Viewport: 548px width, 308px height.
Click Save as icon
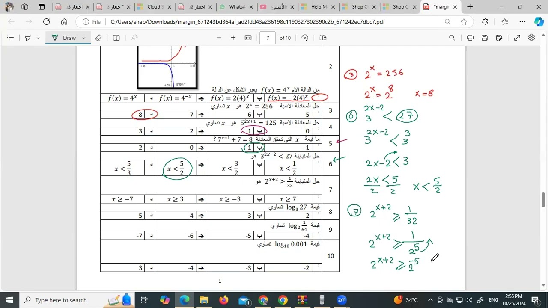click(499, 38)
